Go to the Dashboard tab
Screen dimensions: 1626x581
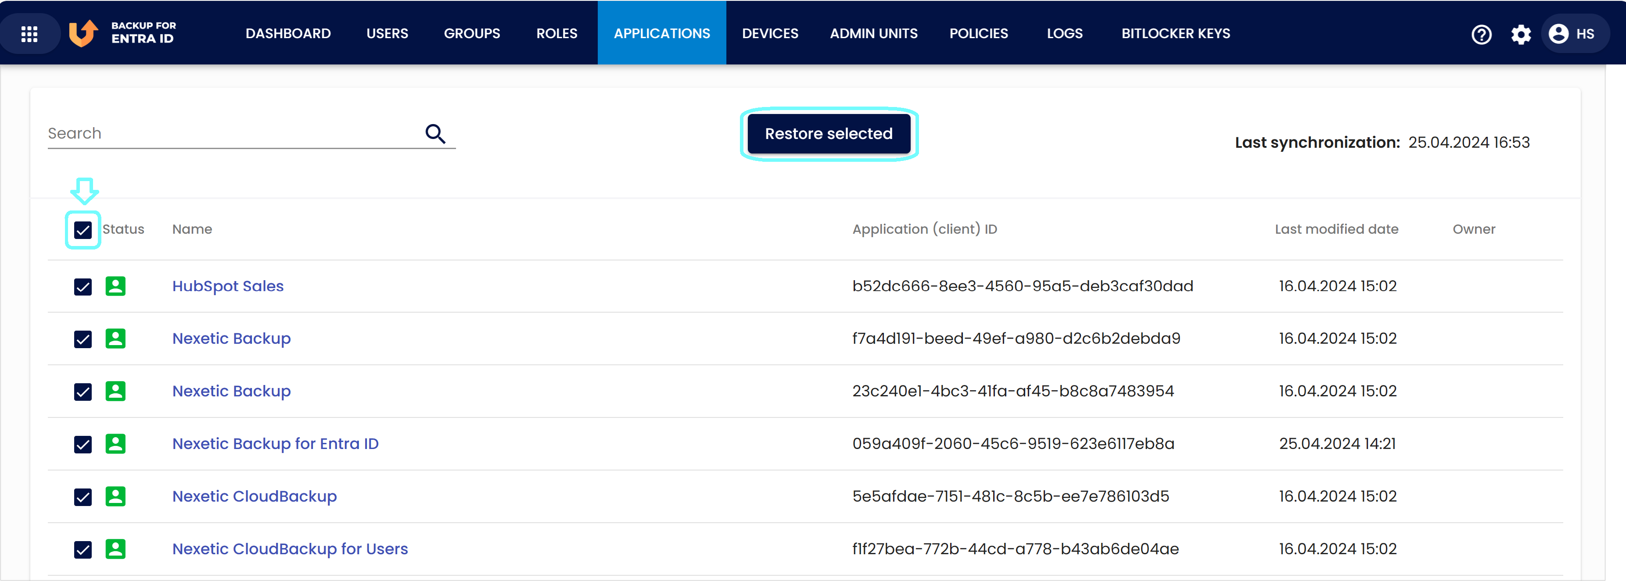(288, 33)
